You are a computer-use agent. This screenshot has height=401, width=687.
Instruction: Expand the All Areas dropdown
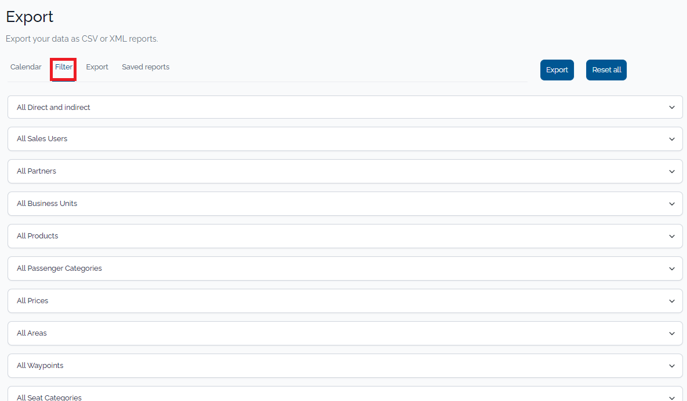(346, 333)
